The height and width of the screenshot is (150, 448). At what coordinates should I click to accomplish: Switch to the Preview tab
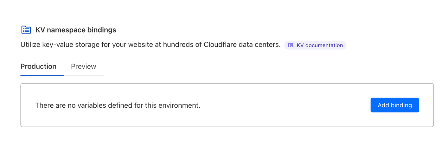pyautogui.click(x=83, y=67)
